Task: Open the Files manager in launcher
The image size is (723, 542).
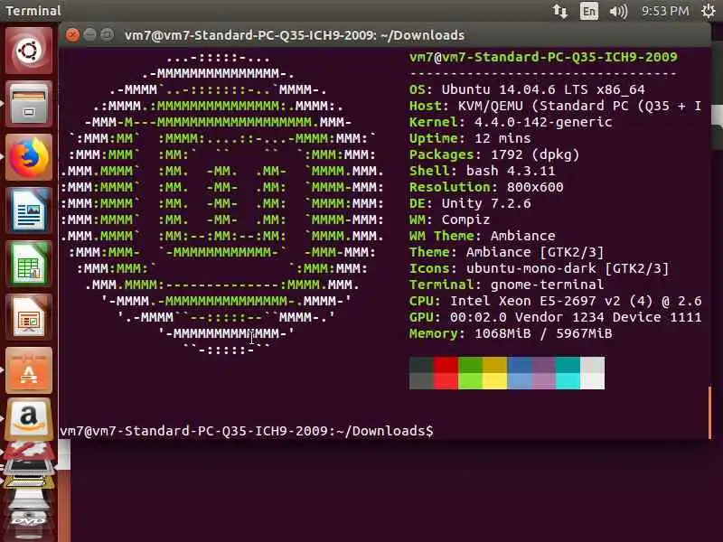Action: 29,104
